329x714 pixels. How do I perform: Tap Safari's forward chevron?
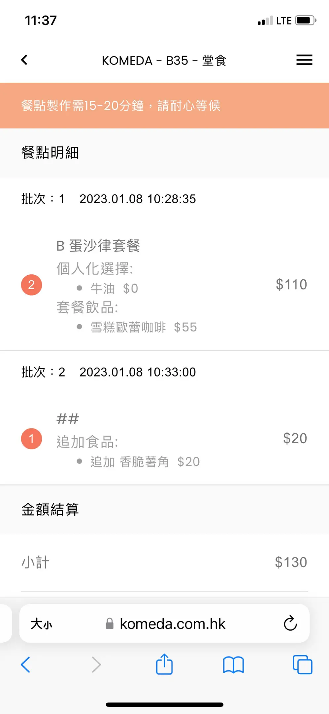[96, 665]
